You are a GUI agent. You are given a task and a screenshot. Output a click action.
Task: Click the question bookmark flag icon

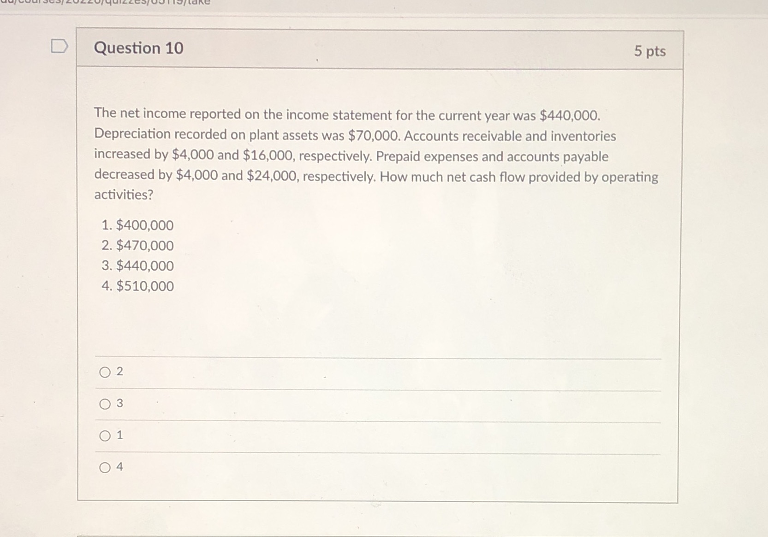pyautogui.click(x=59, y=46)
